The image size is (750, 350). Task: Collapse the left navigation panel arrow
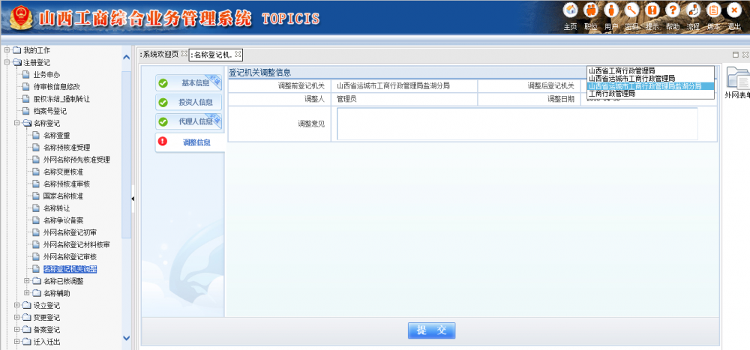click(x=133, y=198)
